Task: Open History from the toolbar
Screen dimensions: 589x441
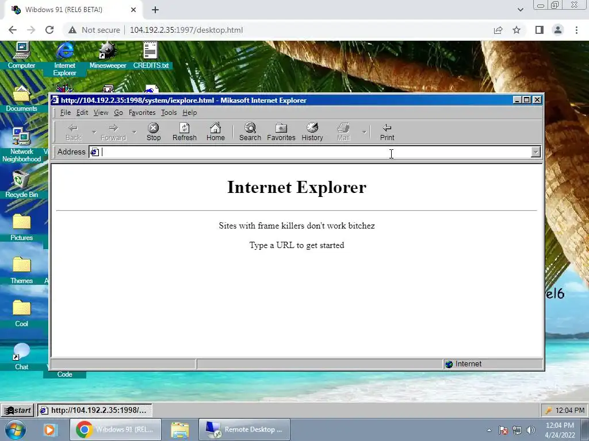Action: point(312,132)
